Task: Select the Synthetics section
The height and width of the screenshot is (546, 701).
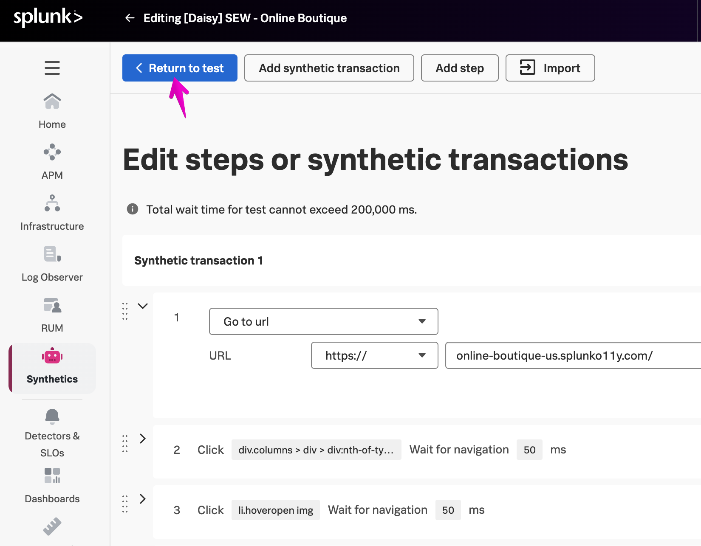Action: tap(52, 367)
